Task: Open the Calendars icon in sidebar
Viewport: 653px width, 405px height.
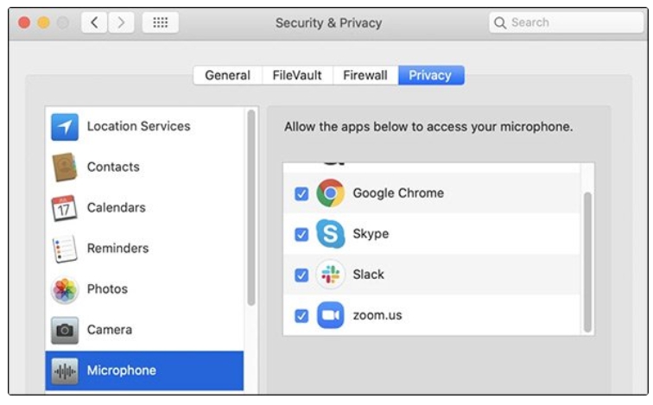Action: pos(65,208)
